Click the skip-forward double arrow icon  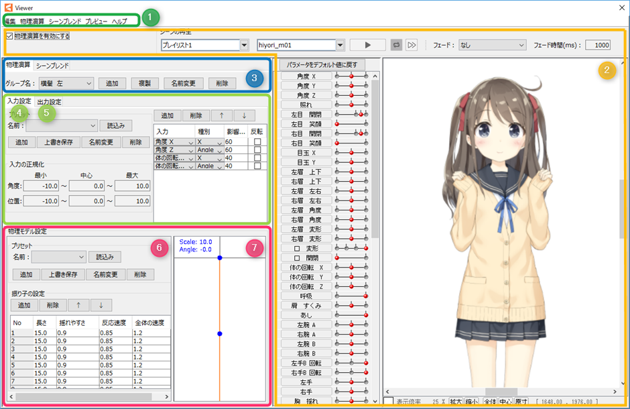[x=412, y=45]
